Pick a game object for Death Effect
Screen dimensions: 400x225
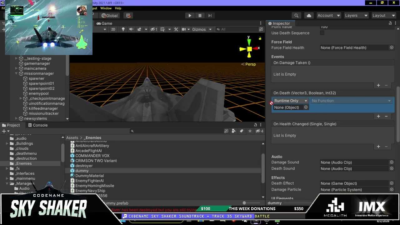pos(391,183)
